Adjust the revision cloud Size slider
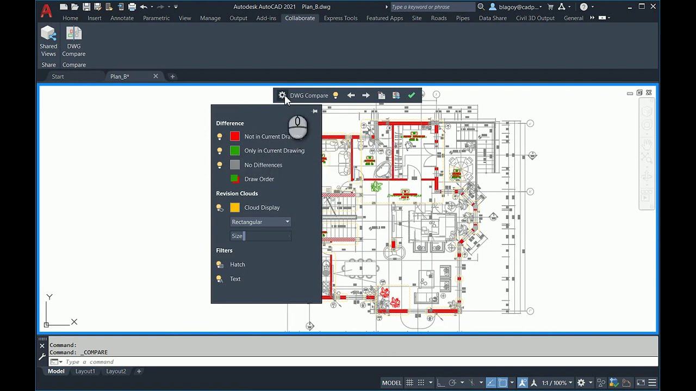The height and width of the screenshot is (391, 696). tap(261, 236)
